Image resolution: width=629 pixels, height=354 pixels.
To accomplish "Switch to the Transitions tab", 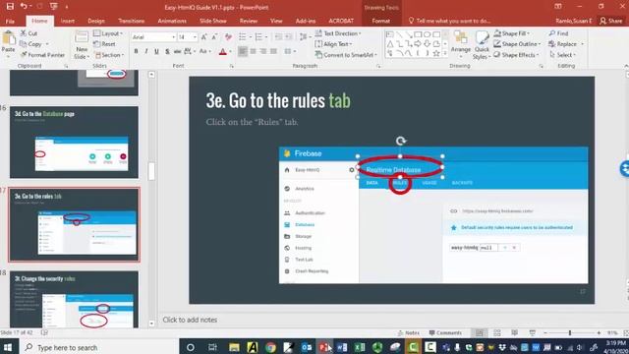I will point(131,21).
